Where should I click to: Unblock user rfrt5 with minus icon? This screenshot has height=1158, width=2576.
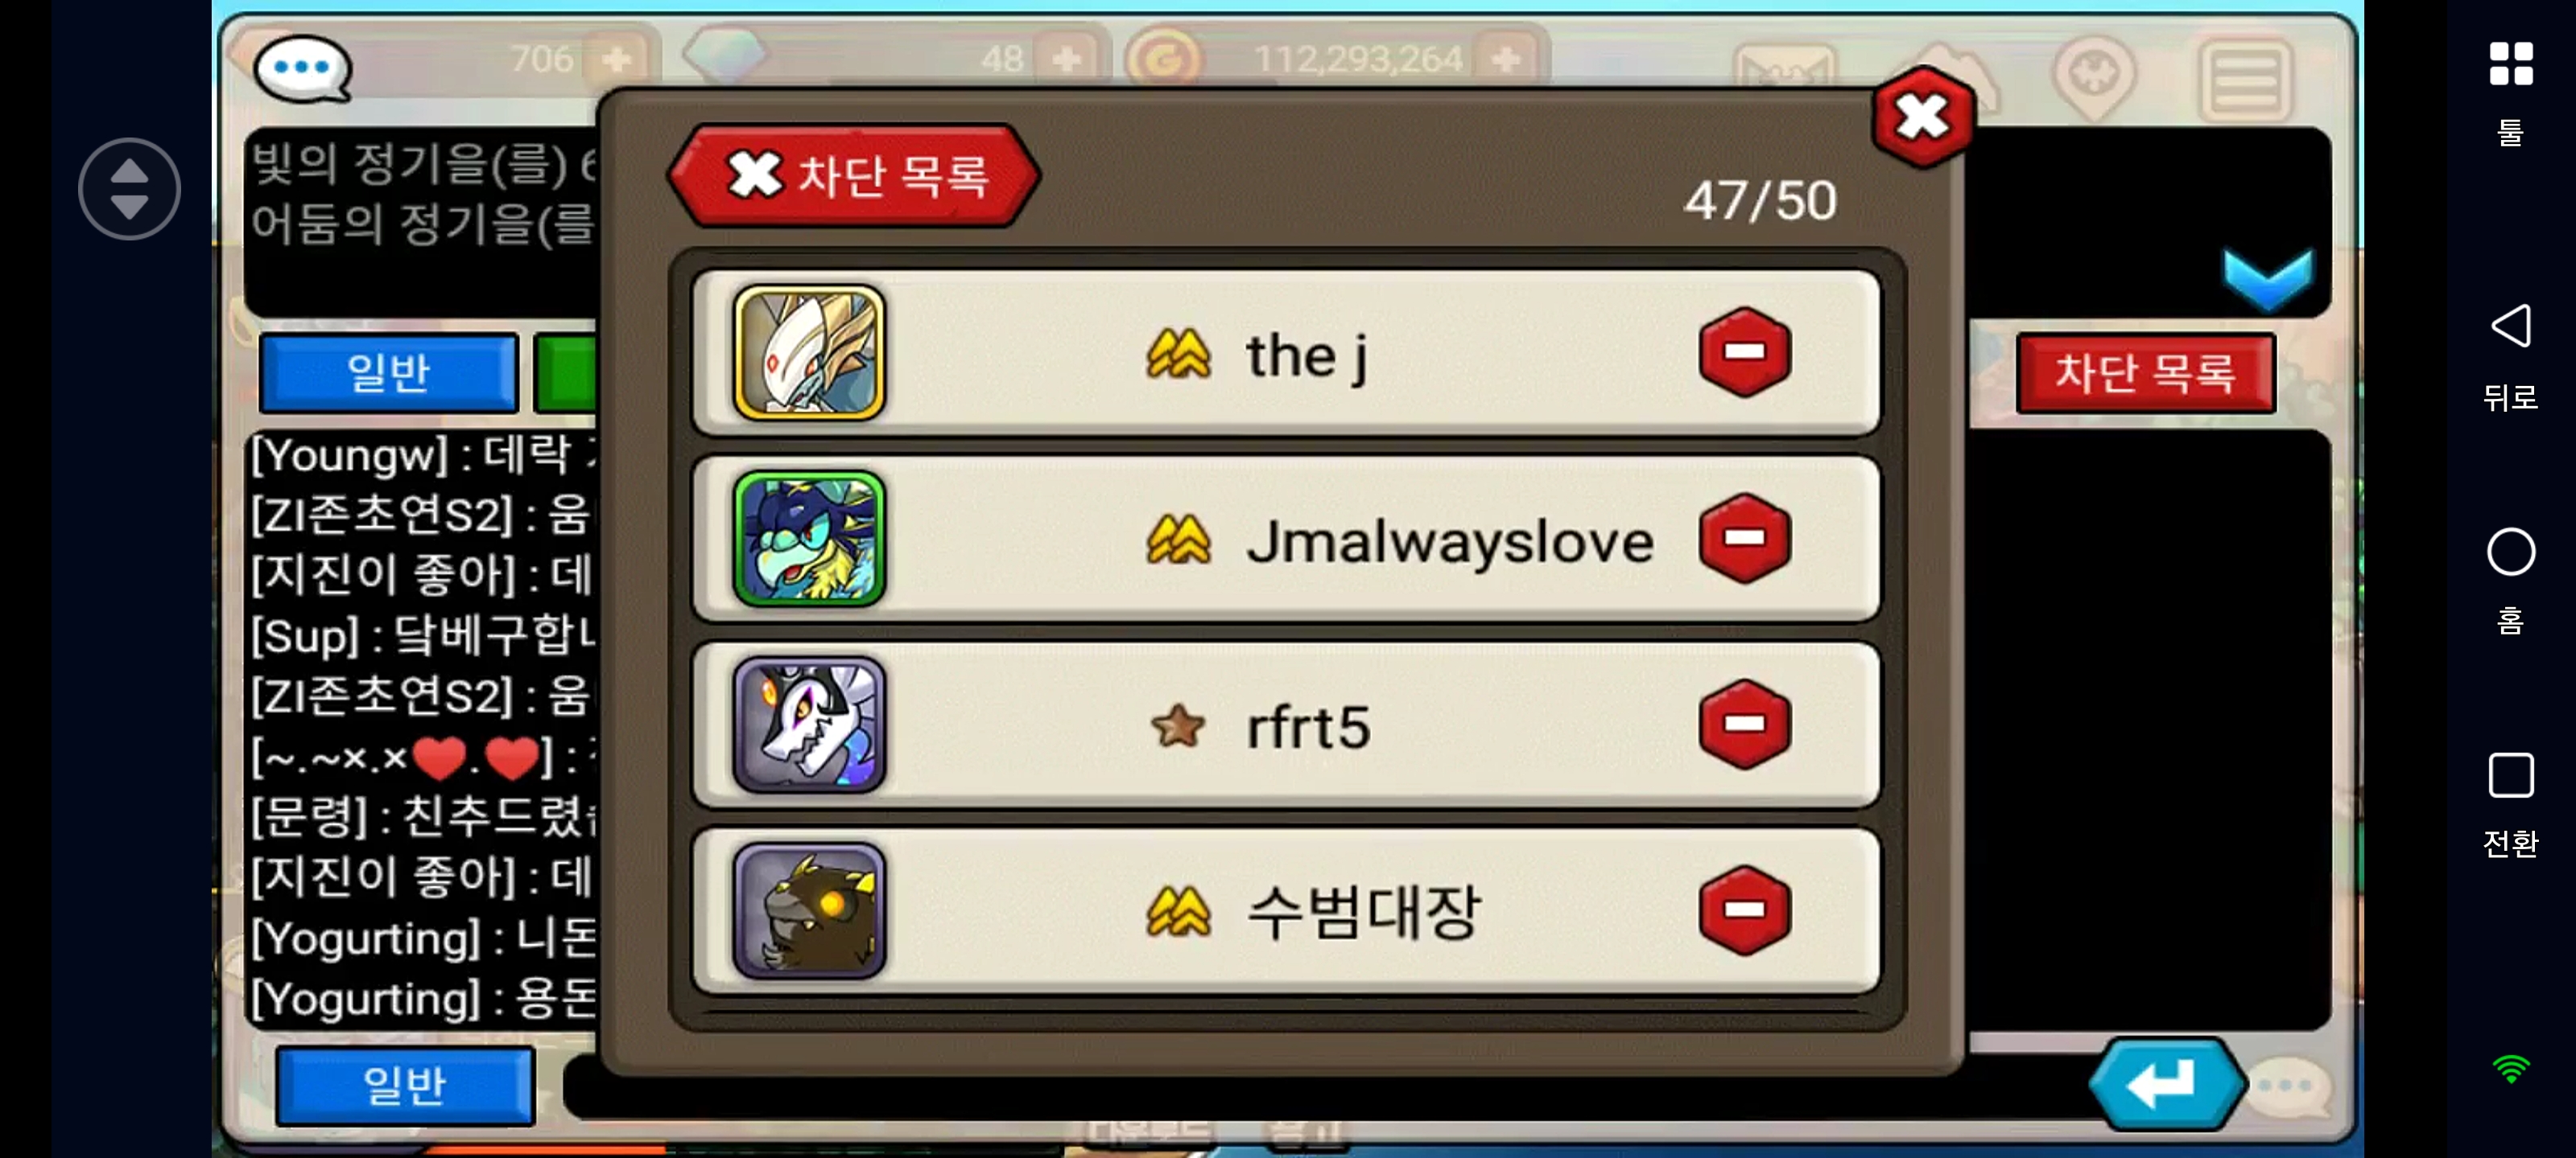pyautogui.click(x=1744, y=724)
